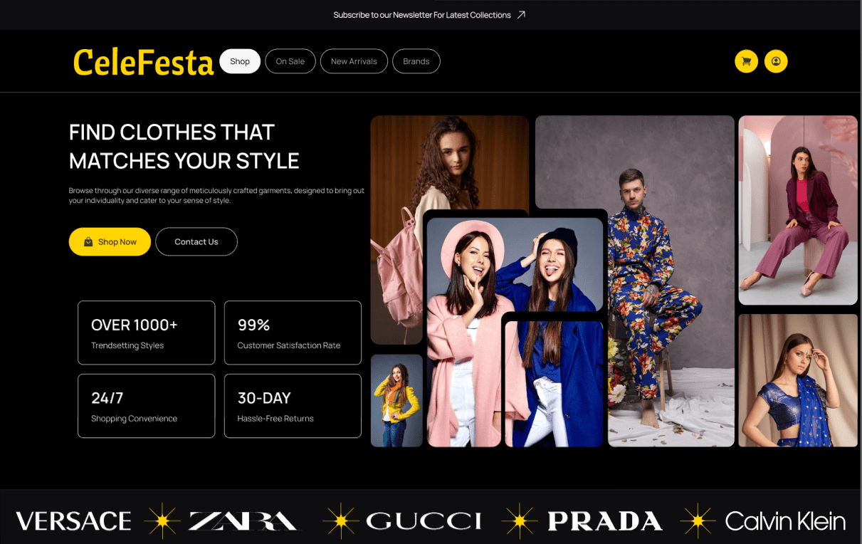Click the bag icon in Shop Now
This screenshot has height=544, width=862.
point(88,242)
